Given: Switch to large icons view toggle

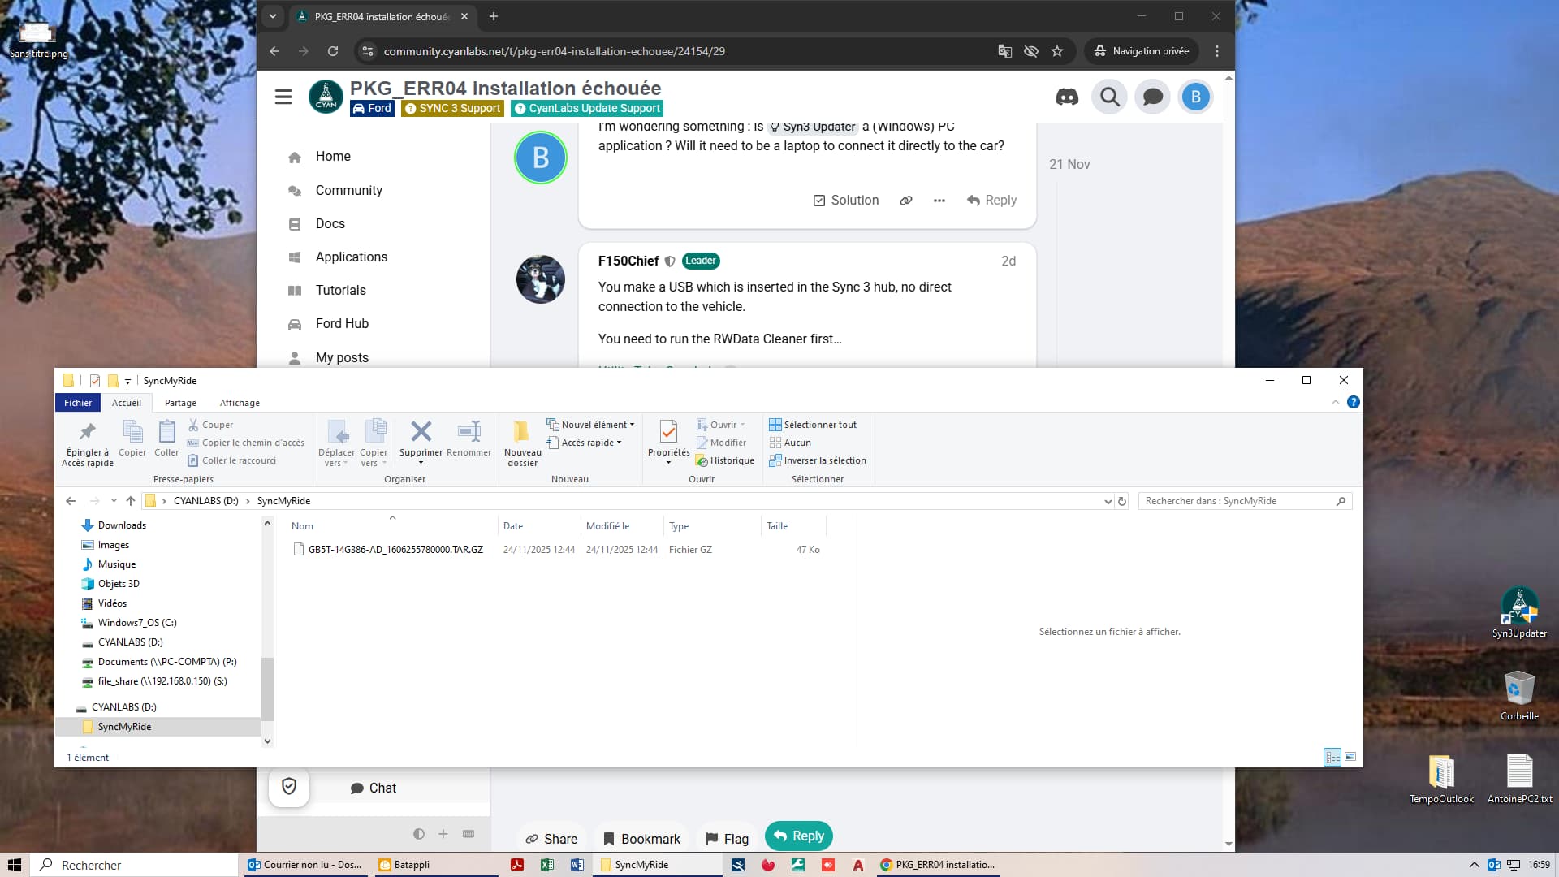Looking at the screenshot, I should coord(1350,757).
